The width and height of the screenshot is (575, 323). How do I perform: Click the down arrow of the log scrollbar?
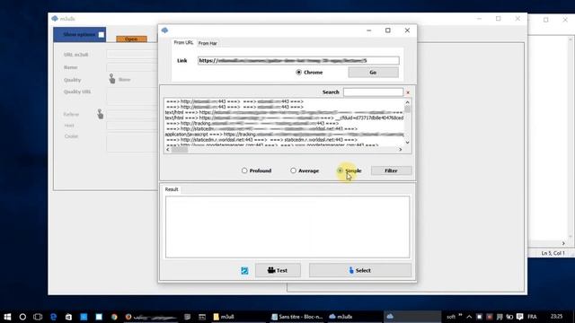pyautogui.click(x=407, y=143)
